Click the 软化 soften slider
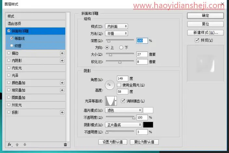The width and height of the screenshot is (229, 153). coord(120,62)
